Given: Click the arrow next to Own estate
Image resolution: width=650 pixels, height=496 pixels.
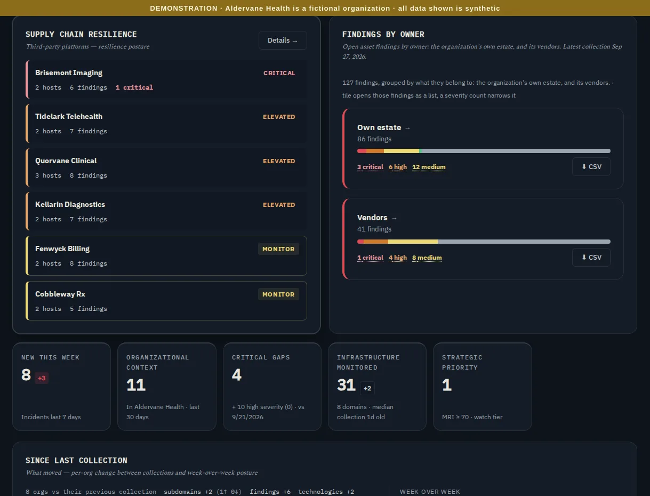Looking at the screenshot, I should (408, 128).
